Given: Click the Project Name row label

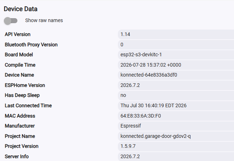Looking at the screenshot, I should pos(20,136).
